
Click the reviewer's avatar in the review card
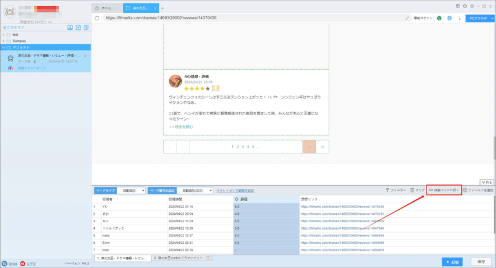[175, 81]
